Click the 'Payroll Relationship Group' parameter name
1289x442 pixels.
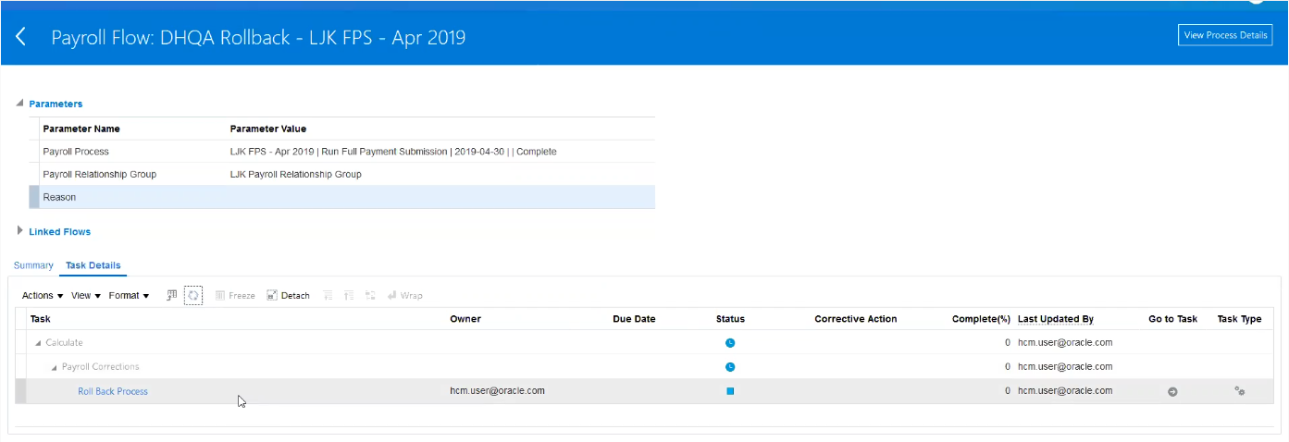(100, 174)
